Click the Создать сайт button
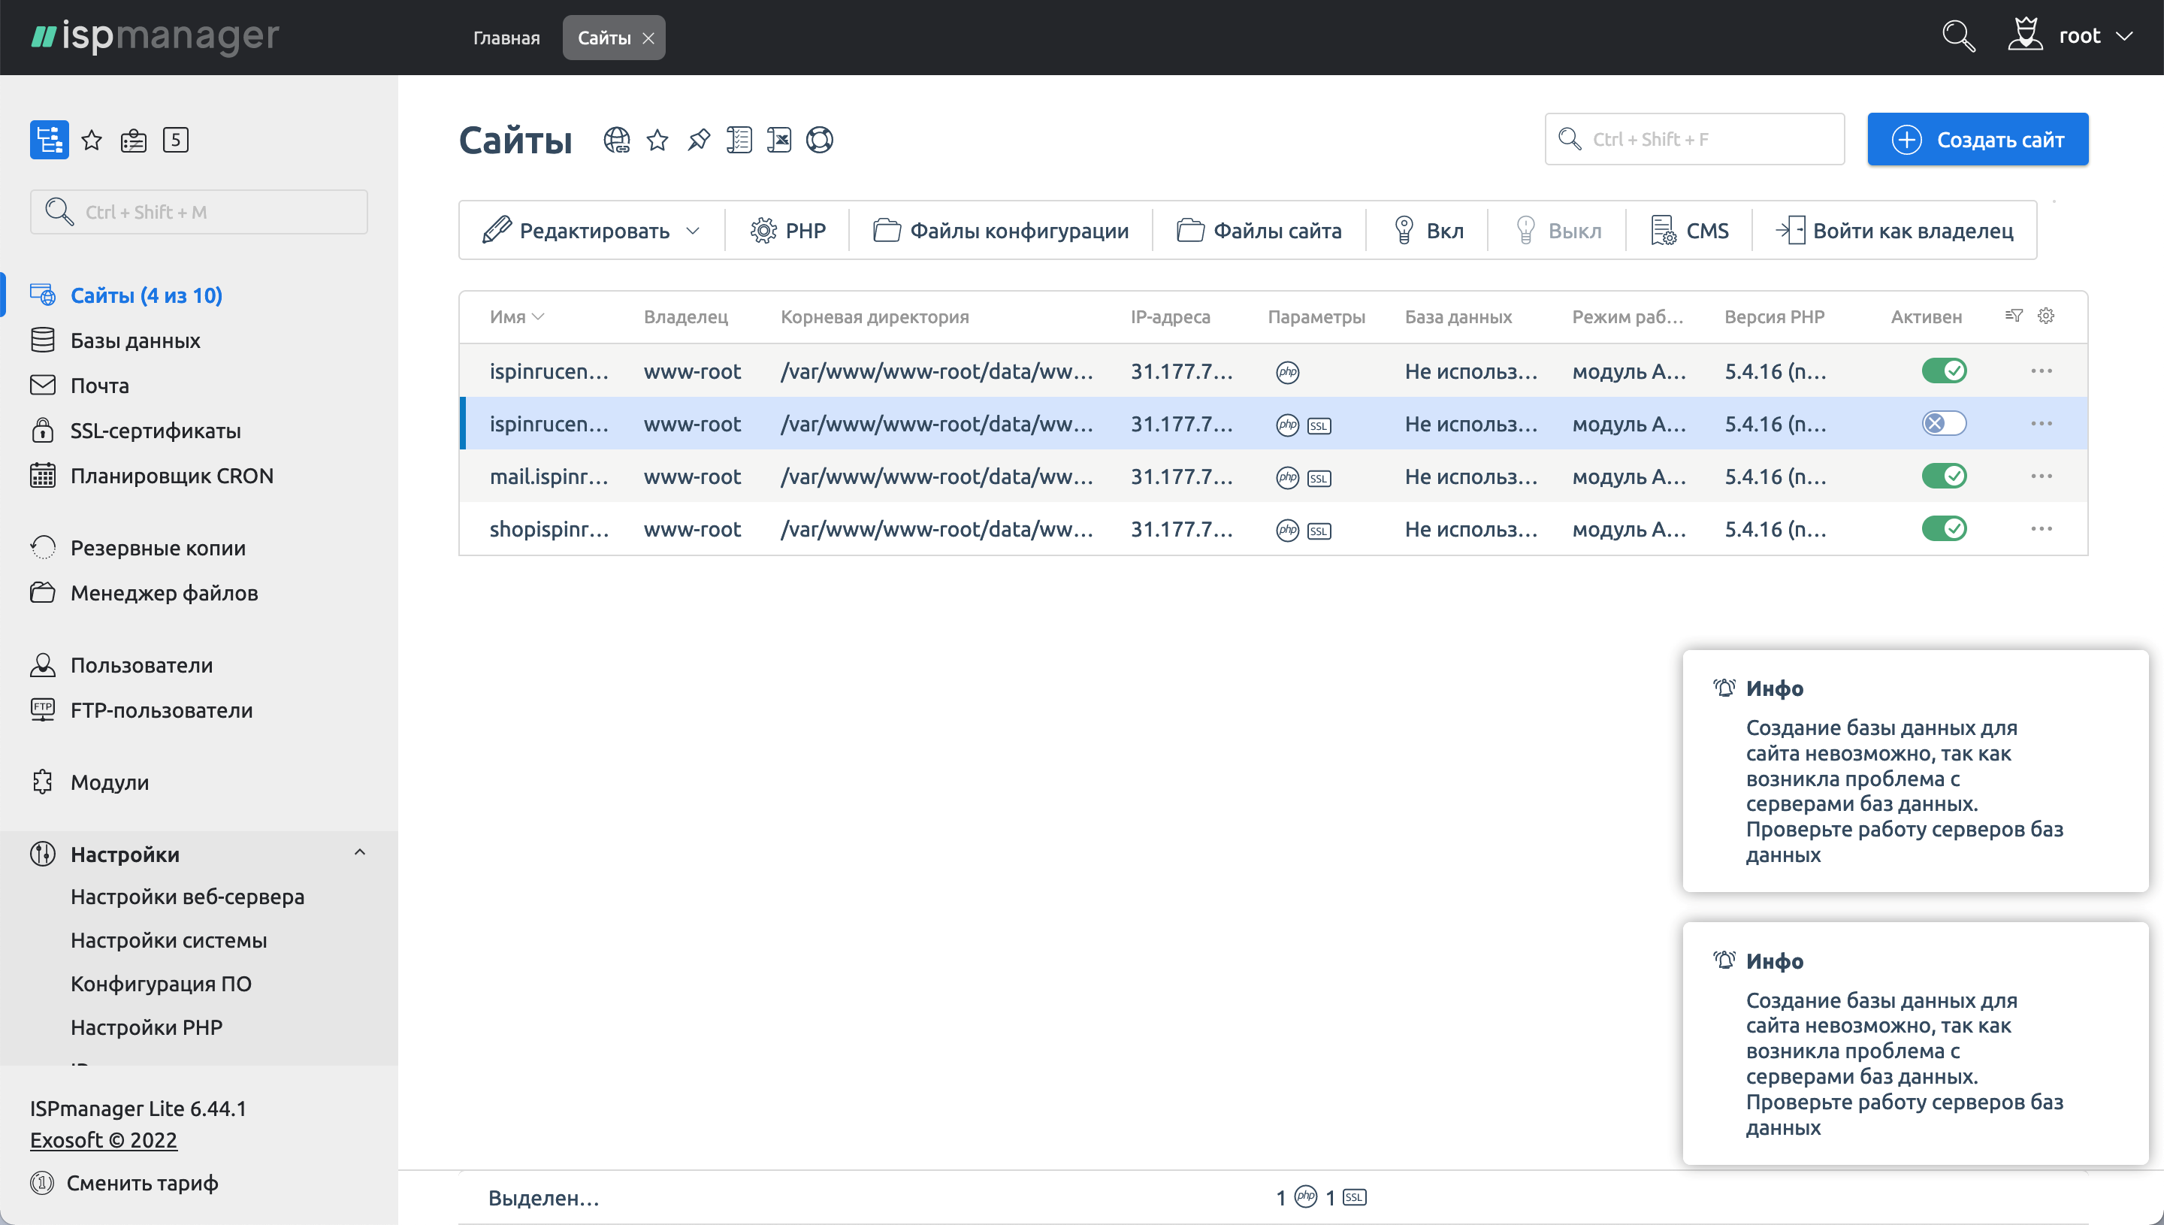The image size is (2164, 1225). click(1978, 140)
